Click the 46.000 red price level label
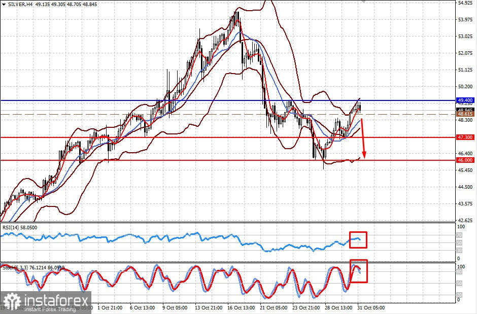The width and height of the screenshot is (477, 314). point(465,160)
